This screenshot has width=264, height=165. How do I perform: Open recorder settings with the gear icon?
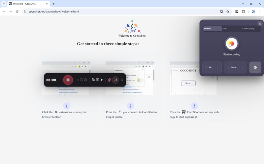[x=255, y=67]
